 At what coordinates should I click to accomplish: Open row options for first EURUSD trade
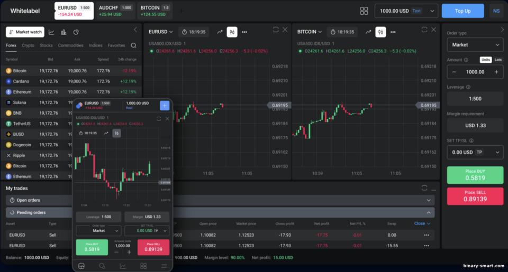(x=427, y=235)
